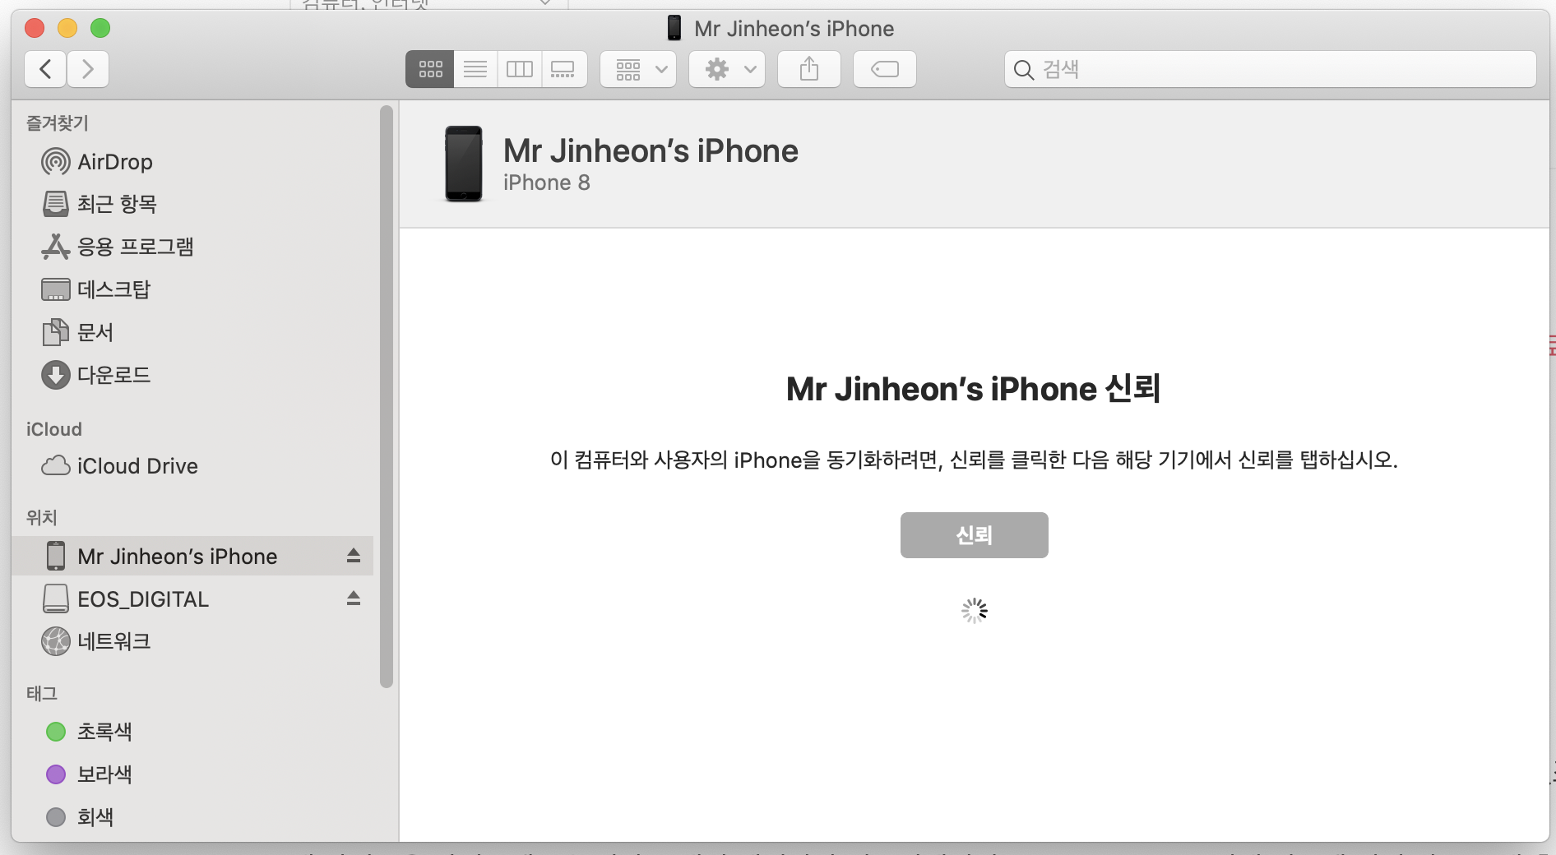This screenshot has width=1556, height=855.
Task: Click the iCloud Drive cloud icon
Action: tap(56, 466)
